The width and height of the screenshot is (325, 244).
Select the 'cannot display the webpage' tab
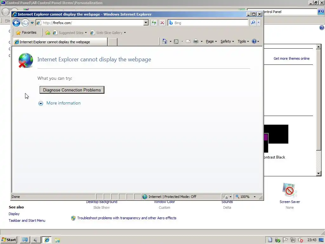tap(60, 42)
